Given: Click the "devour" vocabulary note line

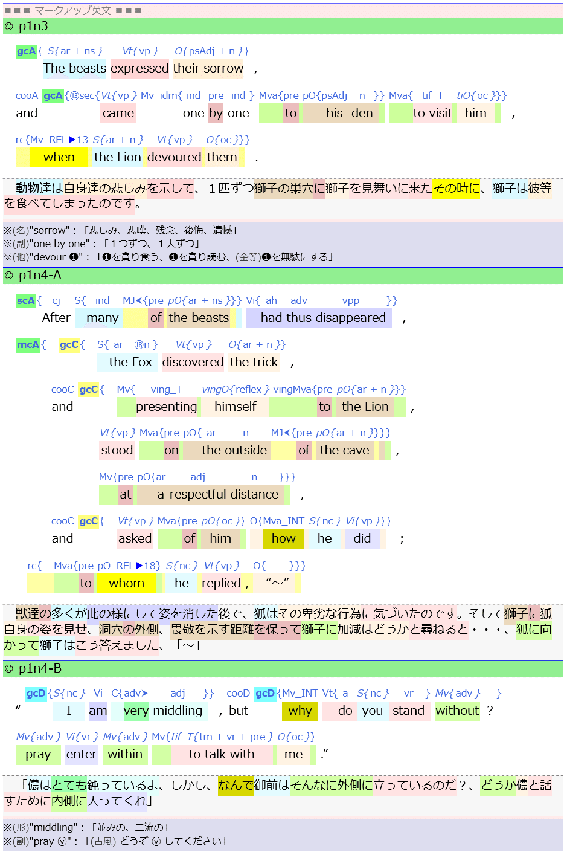Looking at the screenshot, I should click(x=168, y=257).
